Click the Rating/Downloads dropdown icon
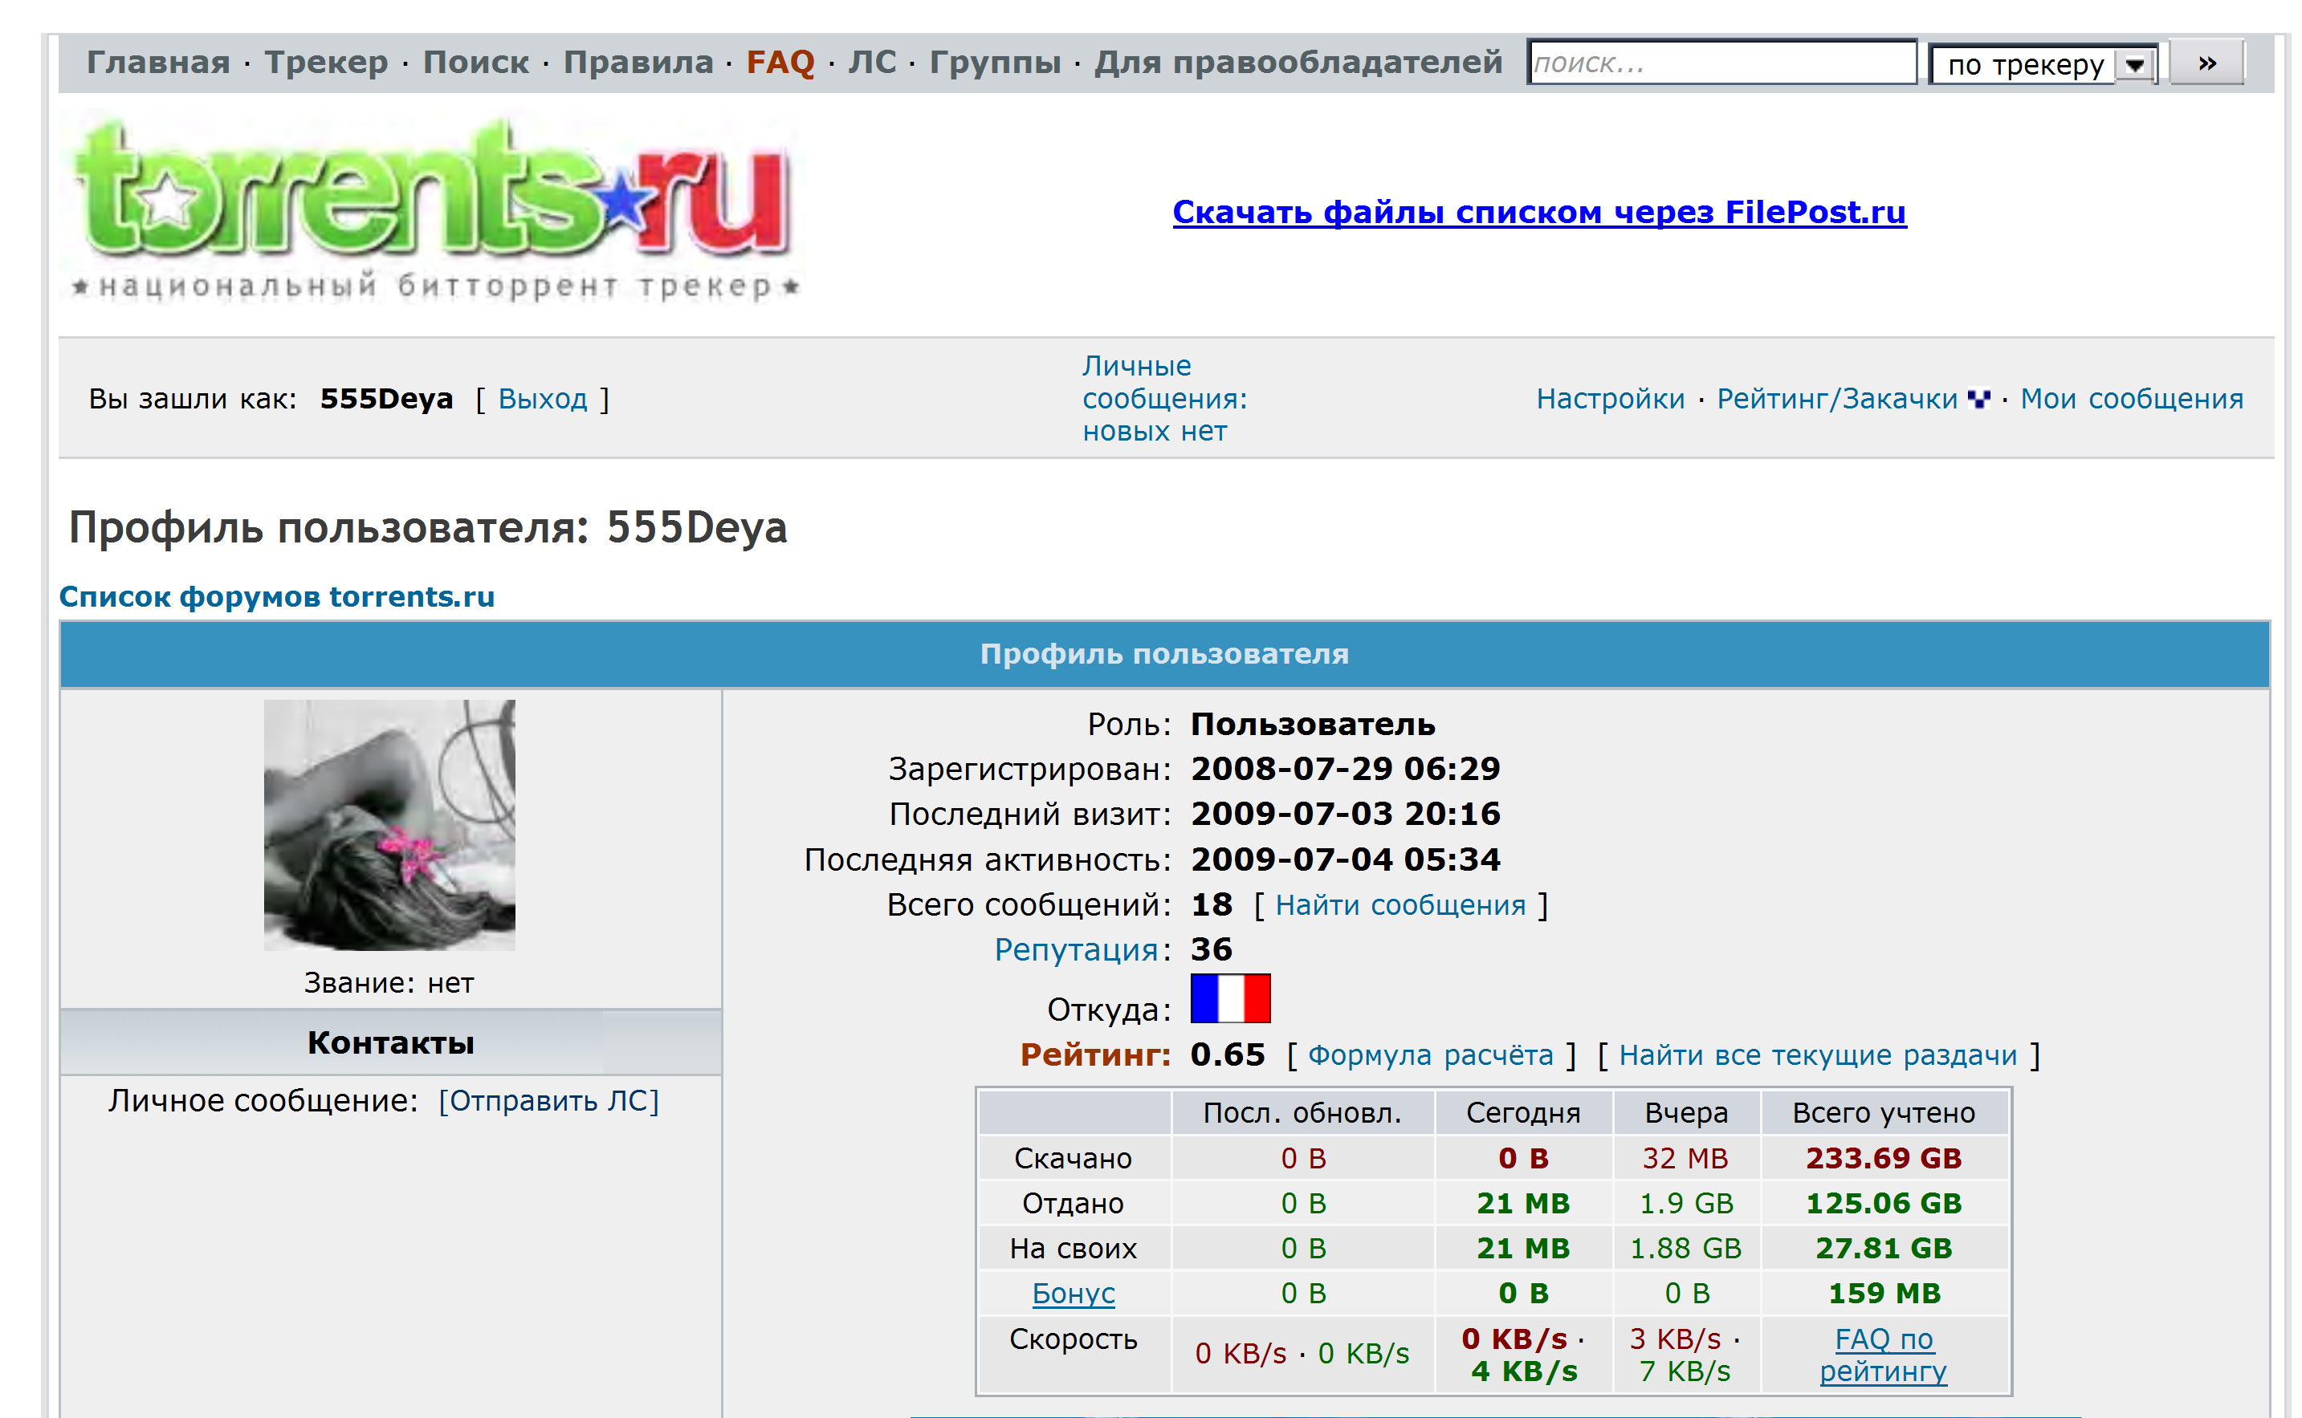 point(1978,400)
